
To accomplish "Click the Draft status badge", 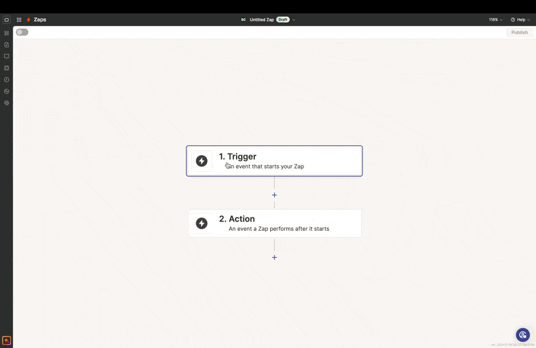I will (x=283, y=20).
